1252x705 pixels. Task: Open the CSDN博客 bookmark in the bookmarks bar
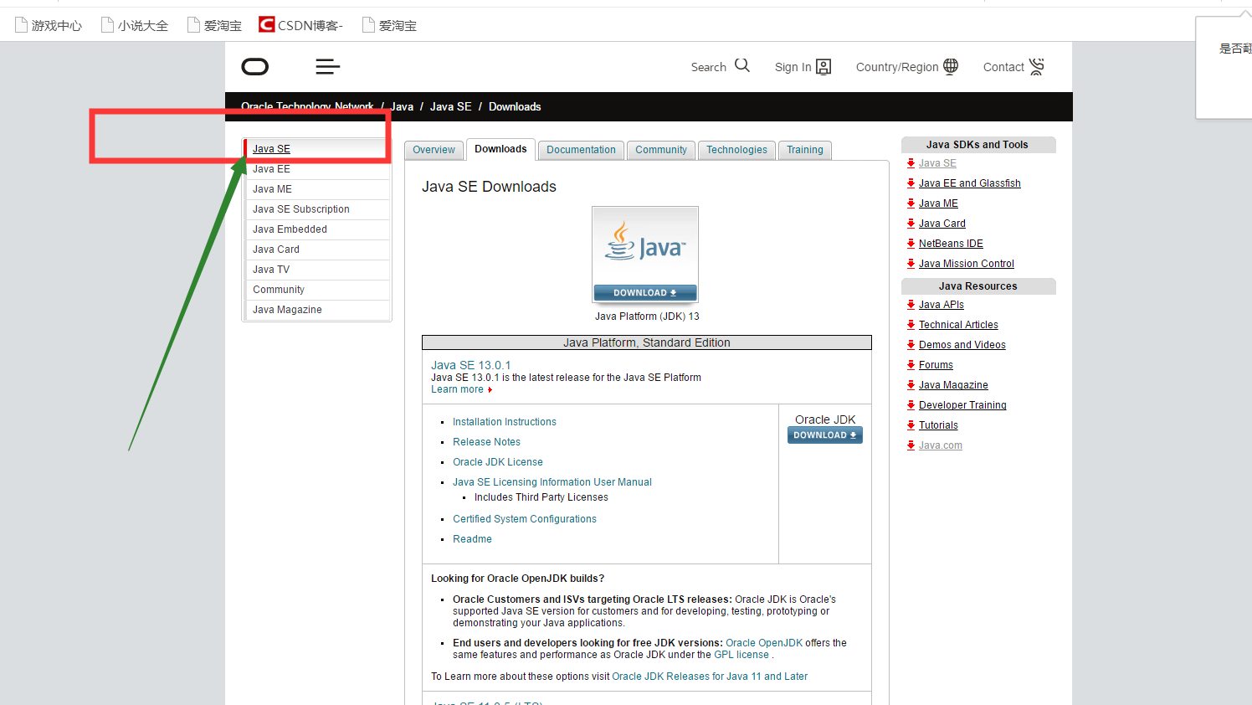pos(300,24)
